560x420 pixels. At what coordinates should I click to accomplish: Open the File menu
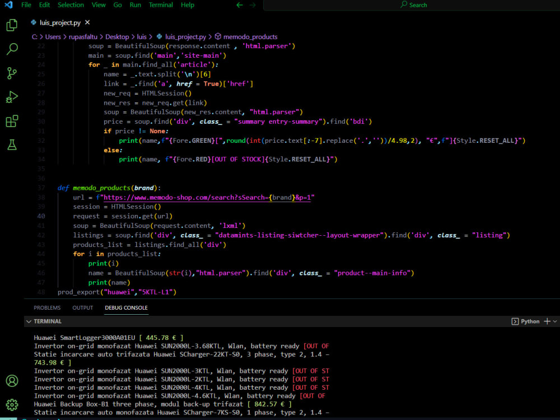pos(26,5)
